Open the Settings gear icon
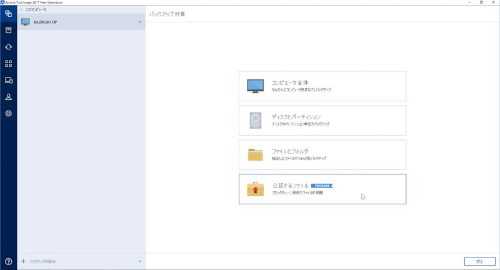 pos(9,114)
